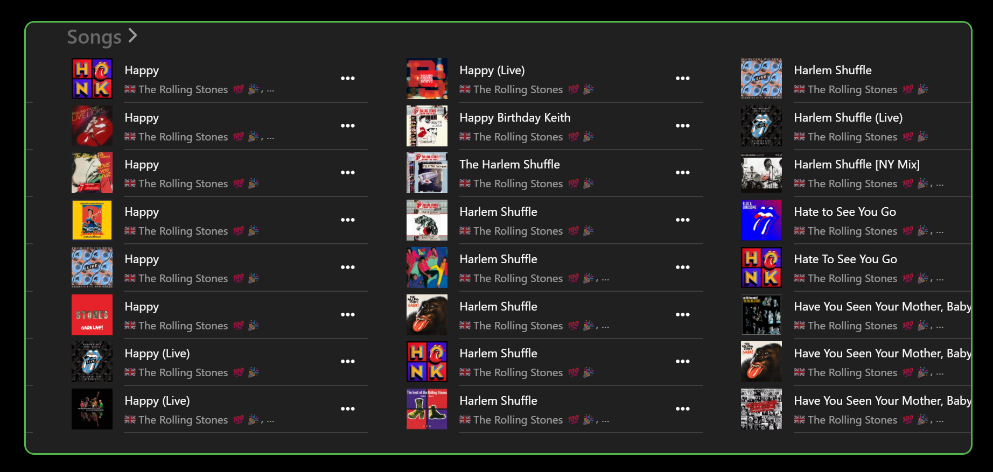The width and height of the screenshot is (993, 472).
Task: Select the Honk cover beside Harlem Shuffle
Action: tap(427, 362)
